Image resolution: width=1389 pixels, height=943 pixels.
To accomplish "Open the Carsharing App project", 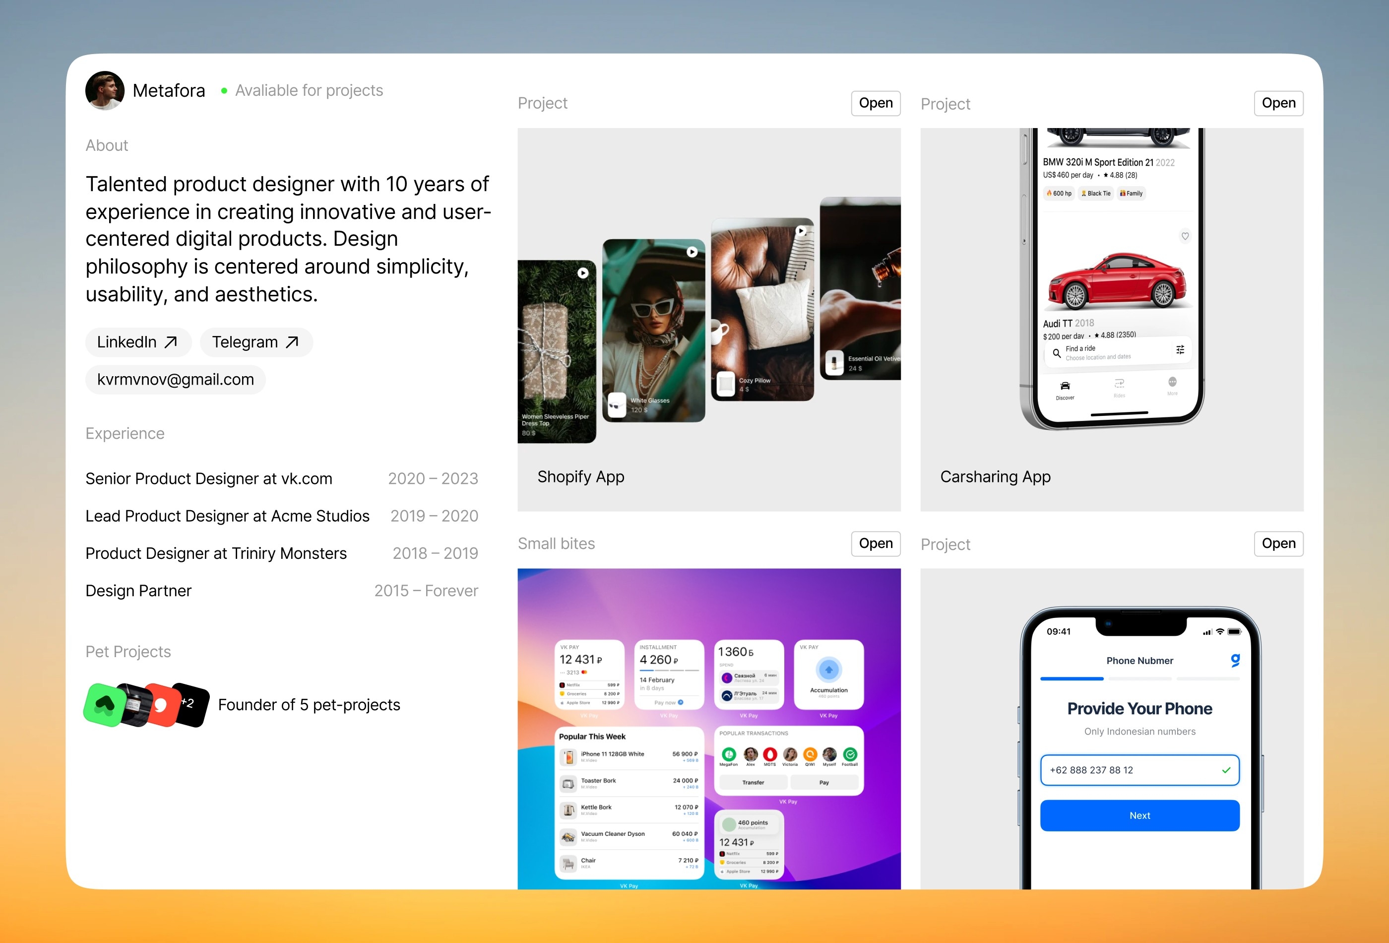I will [x=1277, y=102].
